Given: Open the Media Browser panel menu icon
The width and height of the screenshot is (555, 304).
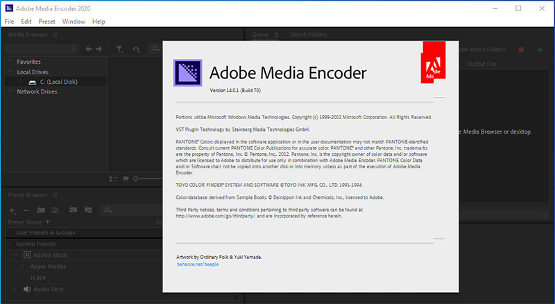Looking at the screenshot, I should (x=55, y=35).
